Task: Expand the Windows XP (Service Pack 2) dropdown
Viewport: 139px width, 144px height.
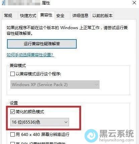Action: (55, 85)
